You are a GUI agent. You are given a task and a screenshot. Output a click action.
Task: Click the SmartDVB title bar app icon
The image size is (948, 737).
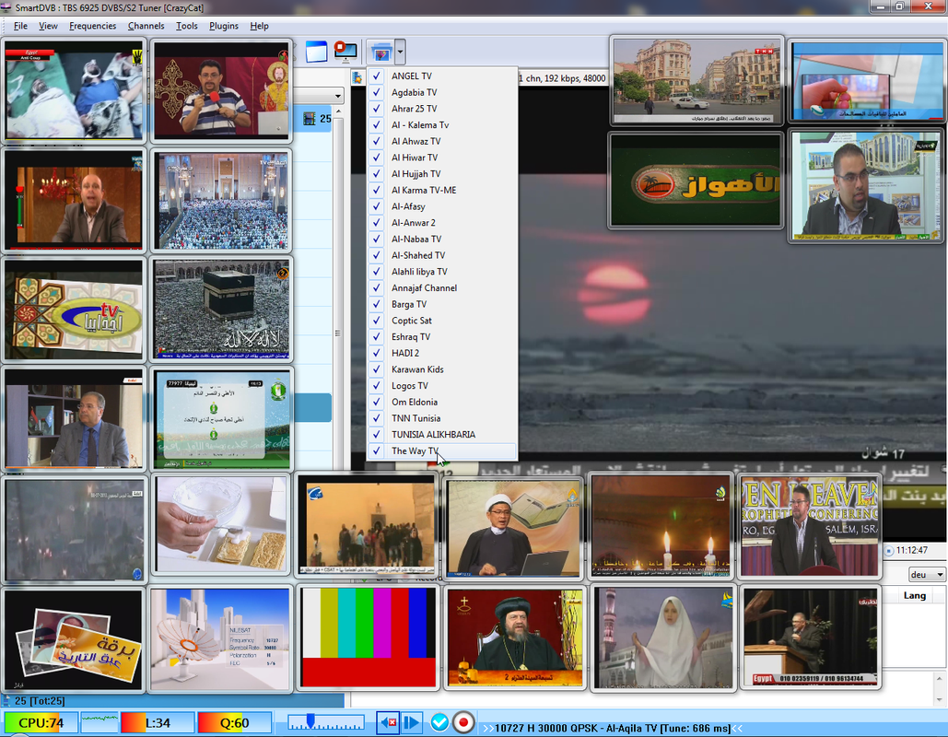coord(6,7)
